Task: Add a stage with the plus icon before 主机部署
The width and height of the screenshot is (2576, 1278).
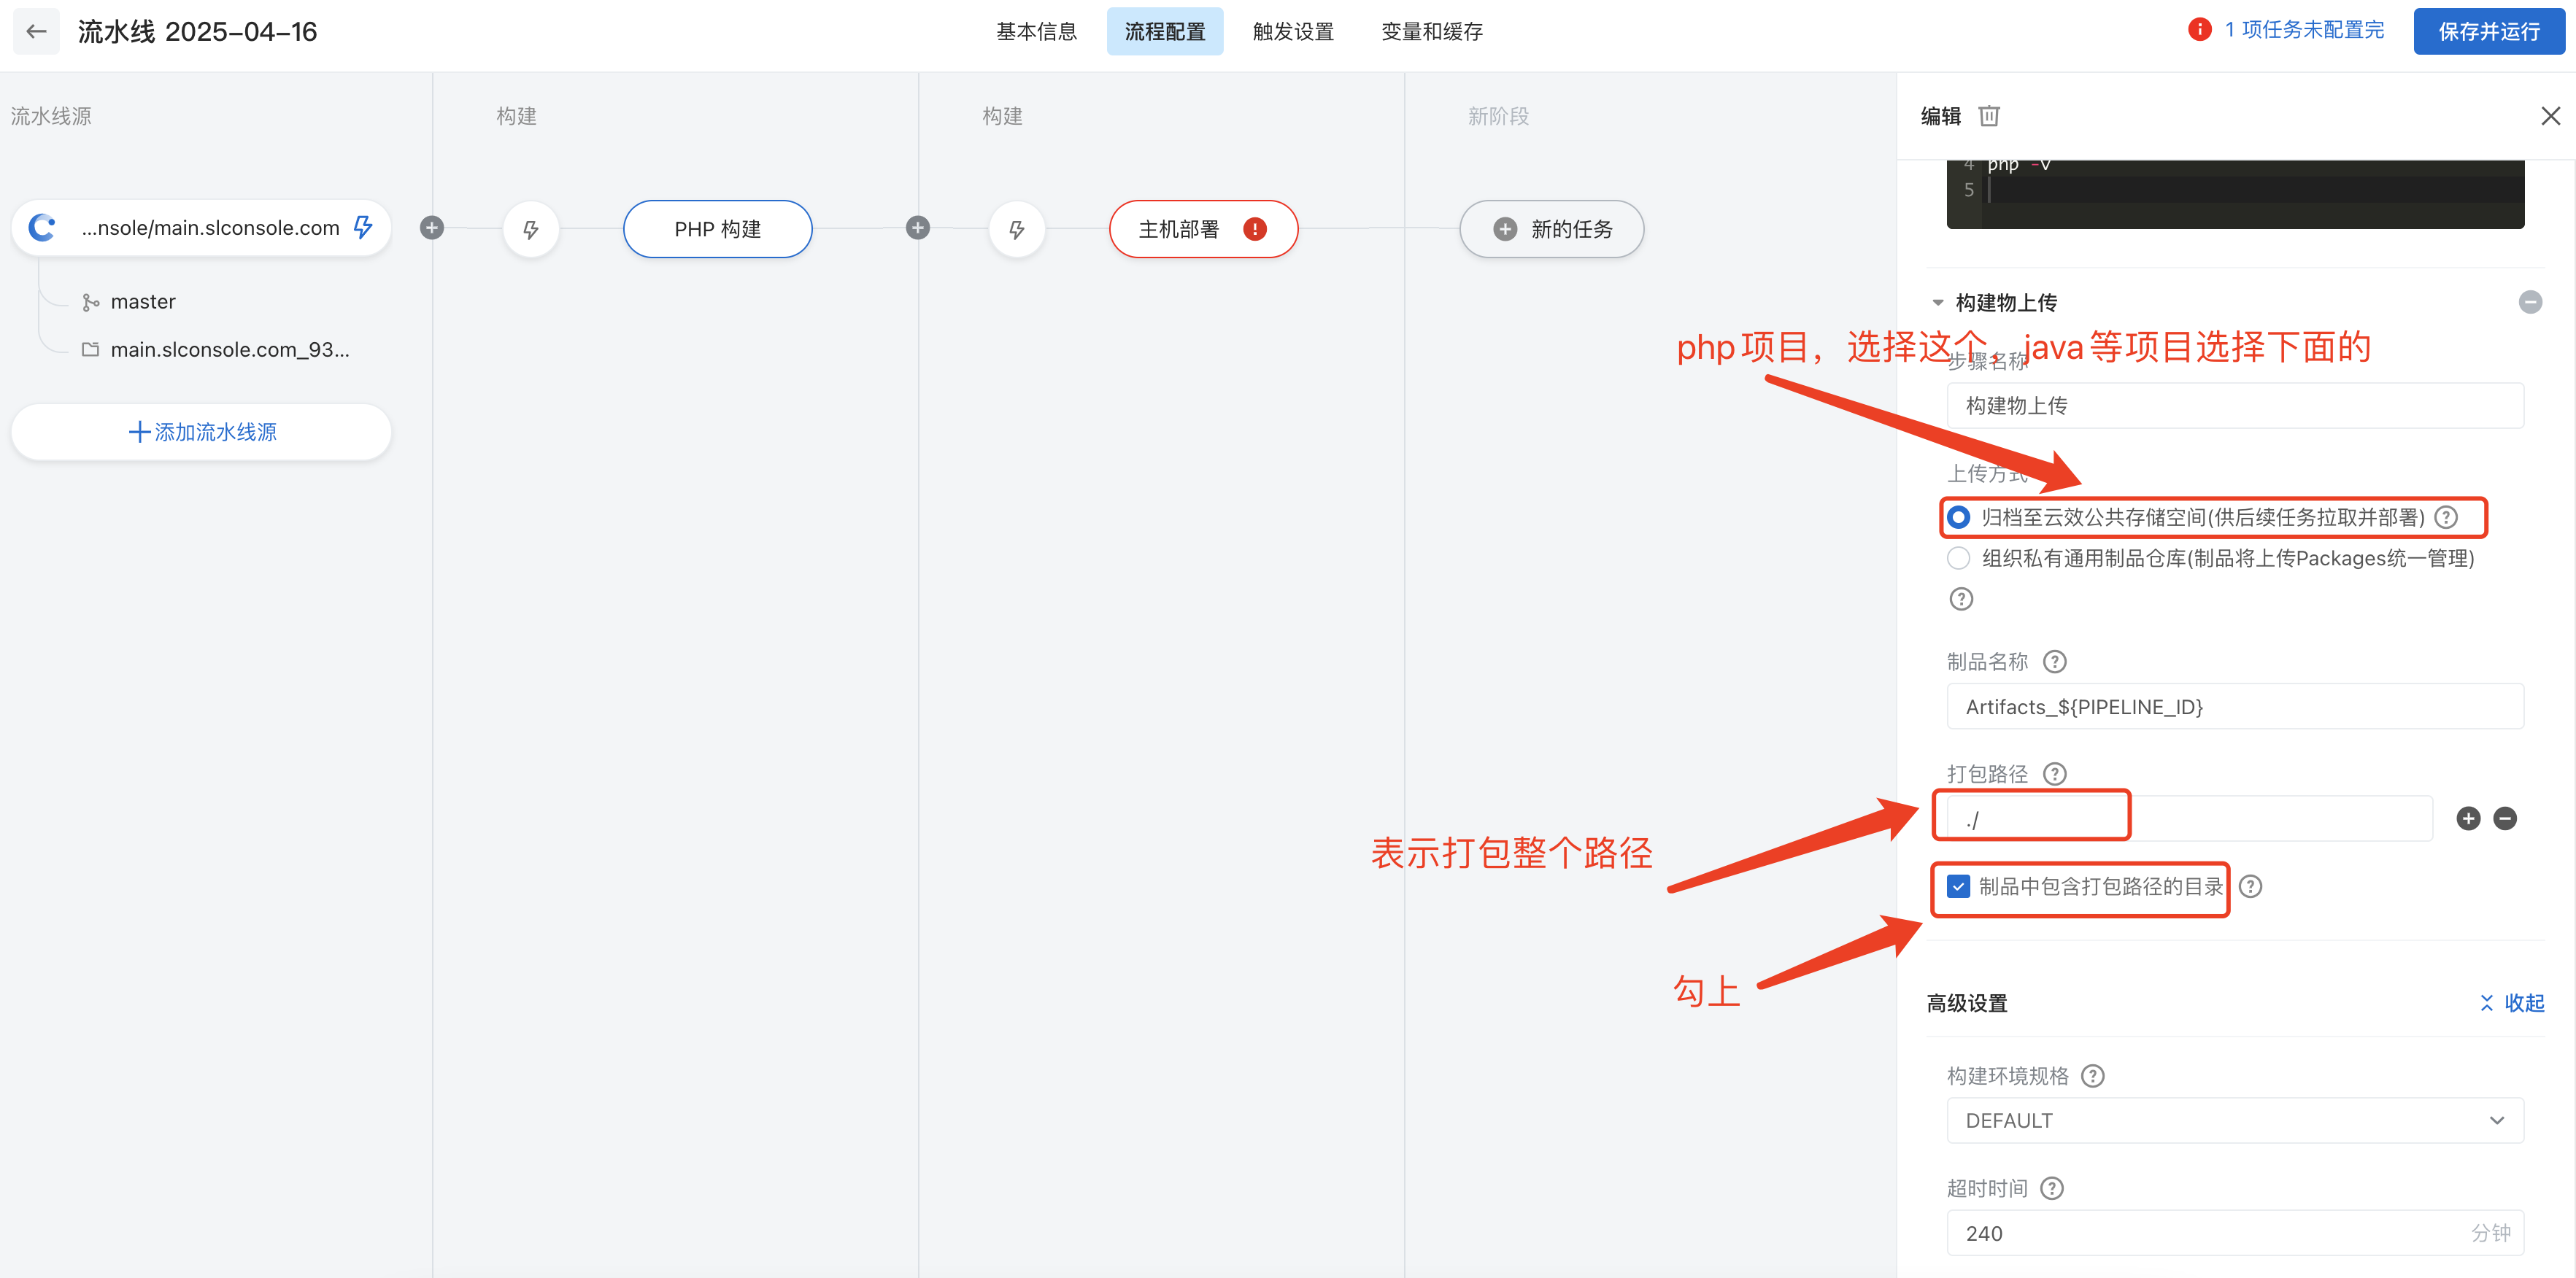Action: click(917, 228)
